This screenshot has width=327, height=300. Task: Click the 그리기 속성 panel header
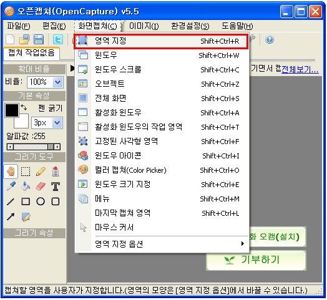tap(34, 233)
